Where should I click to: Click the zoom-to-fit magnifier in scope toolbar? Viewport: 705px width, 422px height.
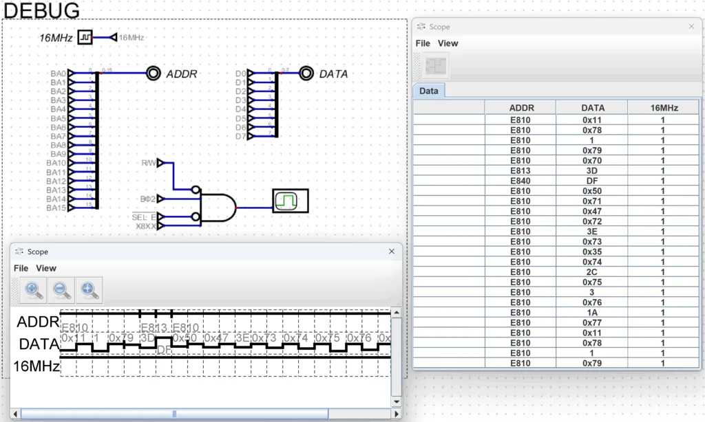89,291
